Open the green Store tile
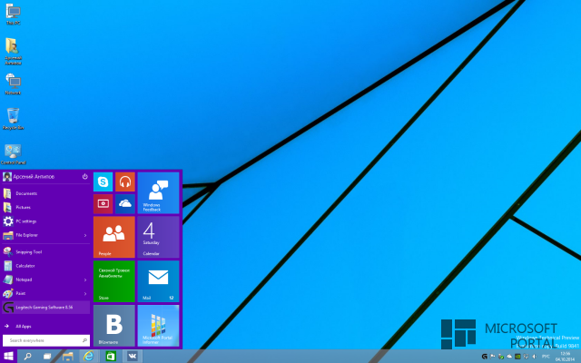This screenshot has height=363, width=581. [x=114, y=281]
